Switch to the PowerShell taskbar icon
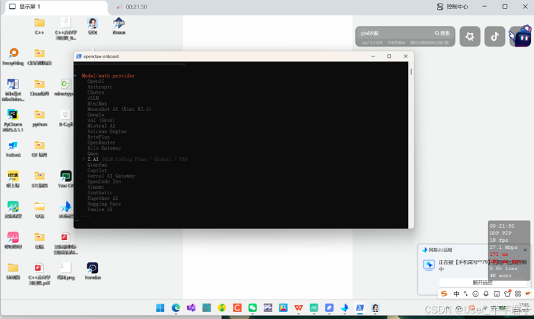 (x=360, y=308)
